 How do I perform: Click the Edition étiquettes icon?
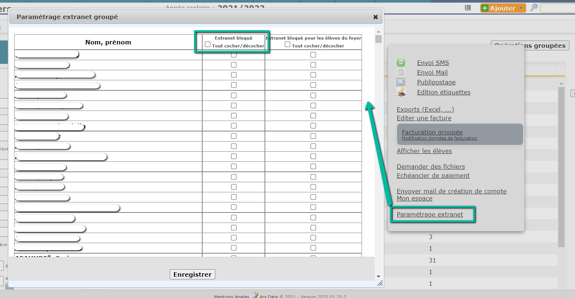[401, 92]
